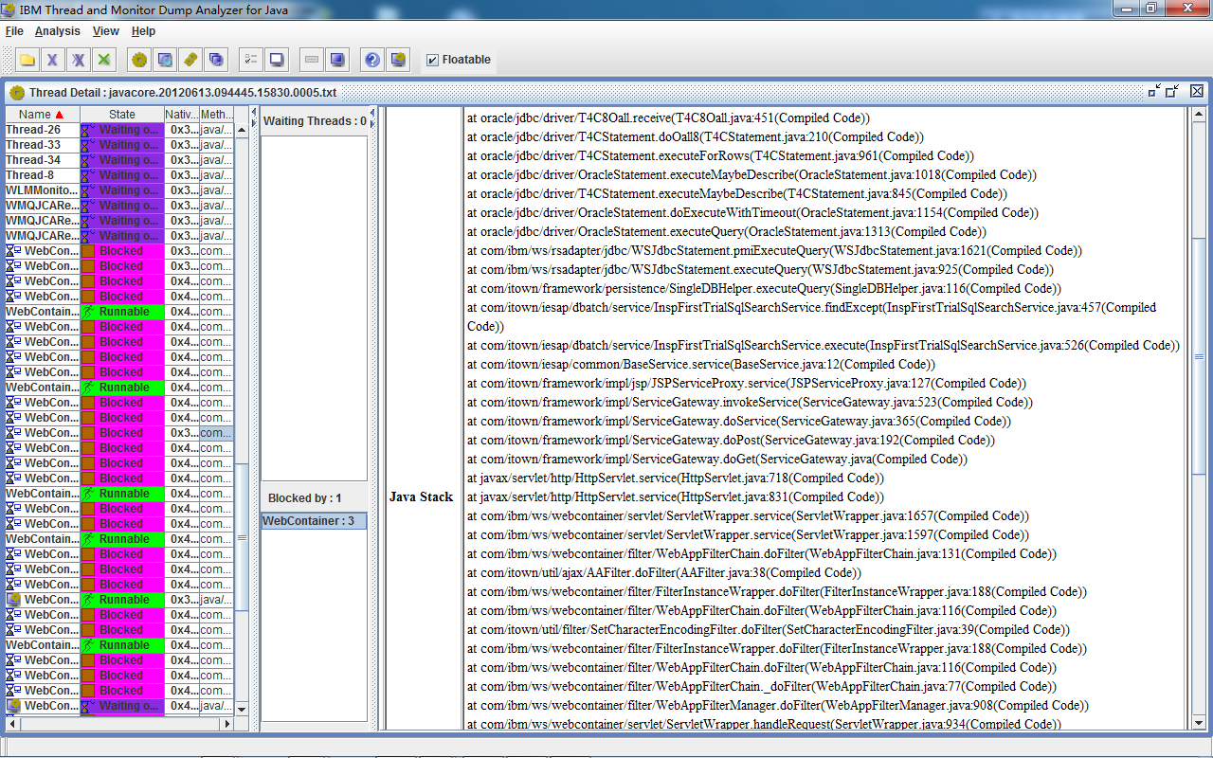Click the State column header to sort

tap(122, 115)
